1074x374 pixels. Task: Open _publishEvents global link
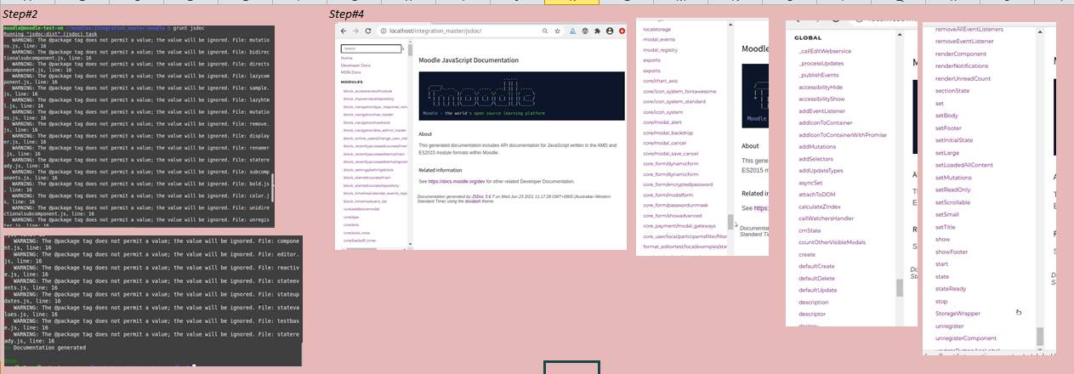click(819, 76)
